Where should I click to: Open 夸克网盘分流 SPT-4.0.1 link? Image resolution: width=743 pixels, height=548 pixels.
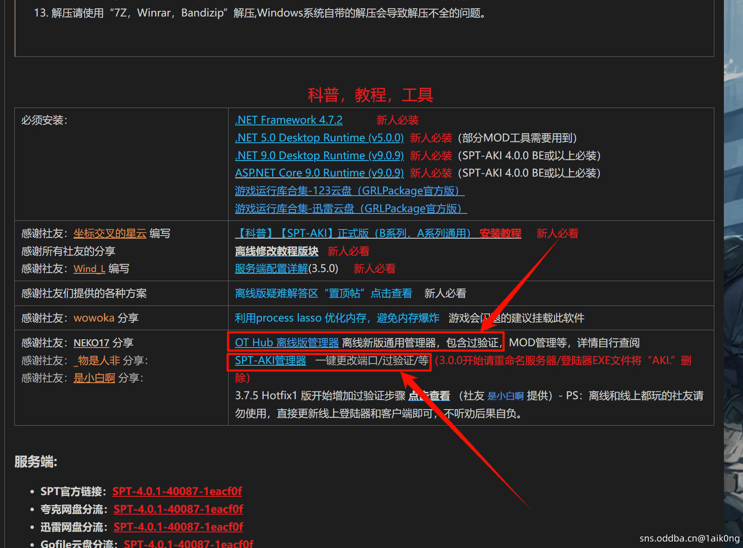tap(178, 509)
